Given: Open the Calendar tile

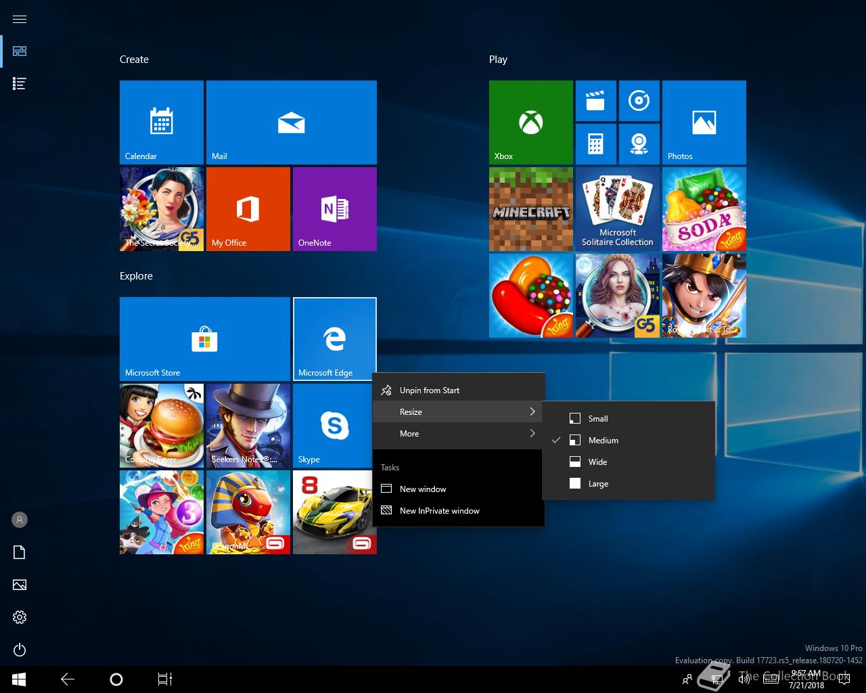Looking at the screenshot, I should (x=162, y=122).
